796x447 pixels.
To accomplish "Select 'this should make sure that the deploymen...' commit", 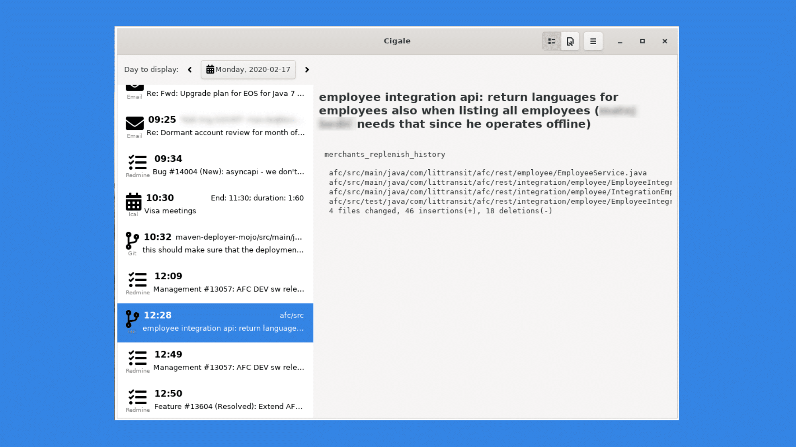I will tap(215, 244).
